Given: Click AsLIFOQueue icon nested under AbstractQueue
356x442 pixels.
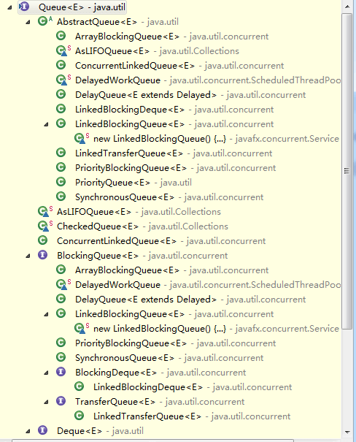Looking at the screenshot, I should (63, 50).
